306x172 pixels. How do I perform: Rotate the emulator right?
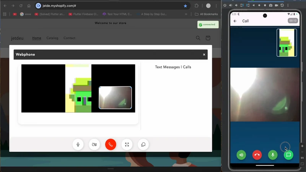[248, 5]
